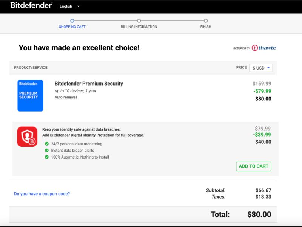The height and width of the screenshot is (227, 302).
Task: Click the Auto renewal link
Action: (x=65, y=97)
